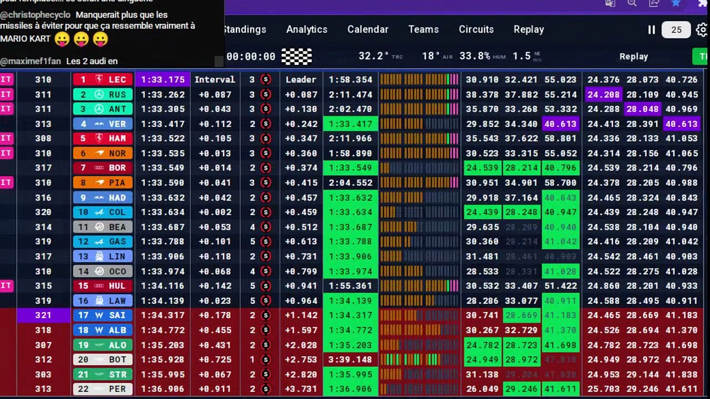Click the purple sector time 28.048
The width and height of the screenshot is (710, 399).
(642, 109)
